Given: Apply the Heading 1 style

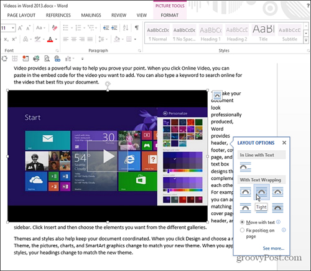Looking at the screenshot, I should pos(210,33).
